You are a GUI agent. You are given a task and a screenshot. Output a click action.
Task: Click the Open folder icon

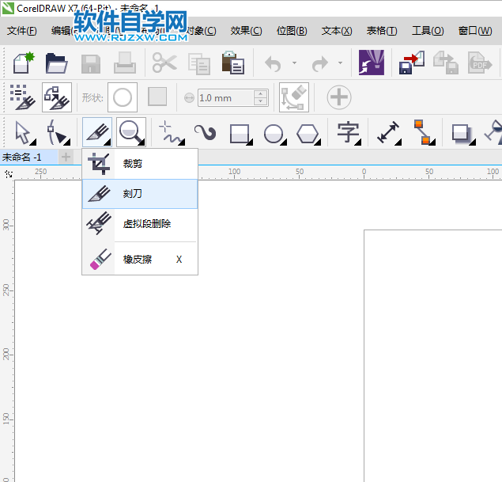pyautogui.click(x=55, y=63)
